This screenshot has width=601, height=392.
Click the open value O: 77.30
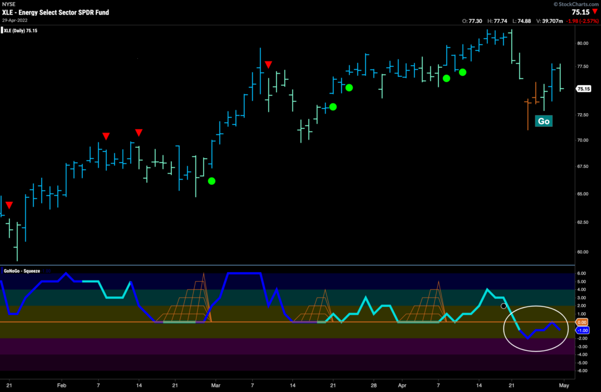point(472,21)
